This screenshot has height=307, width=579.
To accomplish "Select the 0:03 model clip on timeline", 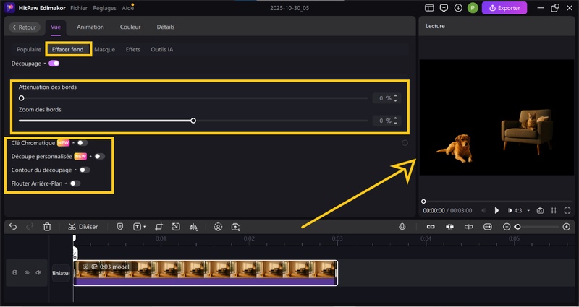I will tap(205, 272).
